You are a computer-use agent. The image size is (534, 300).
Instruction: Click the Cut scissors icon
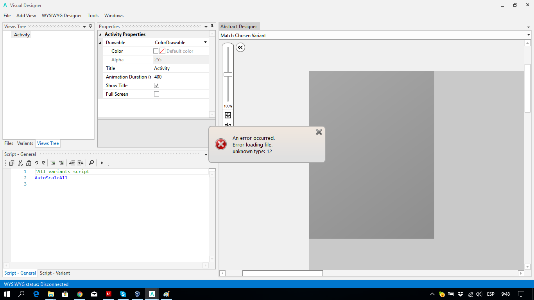(x=20, y=163)
